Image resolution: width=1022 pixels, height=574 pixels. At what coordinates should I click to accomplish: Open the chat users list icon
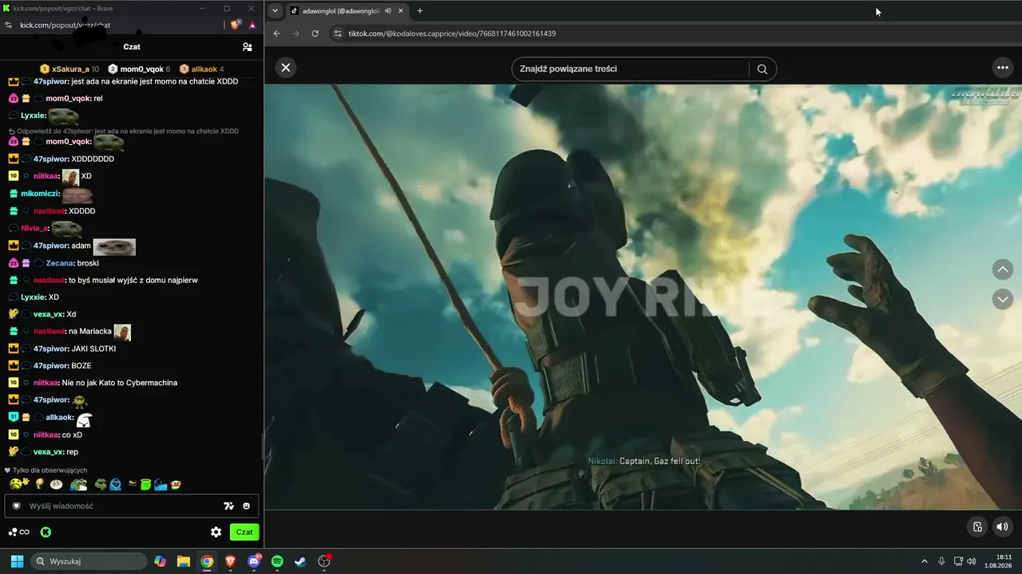(248, 47)
